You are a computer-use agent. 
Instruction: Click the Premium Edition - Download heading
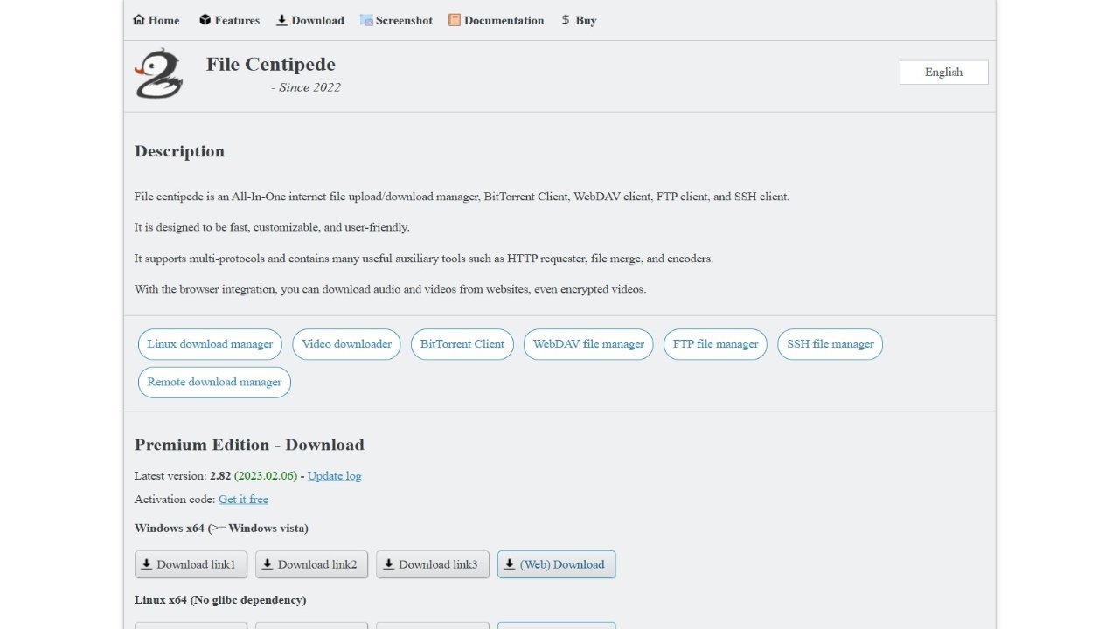(x=249, y=445)
